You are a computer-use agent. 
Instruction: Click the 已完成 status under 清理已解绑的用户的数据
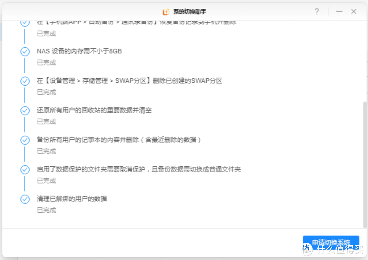47,210
